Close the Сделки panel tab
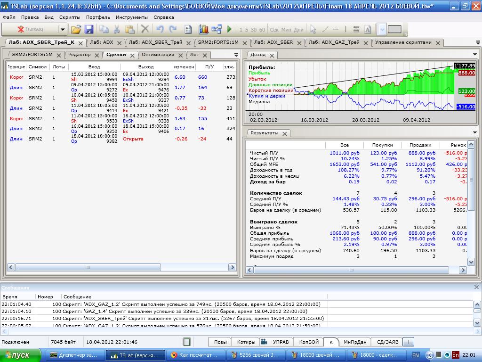 [x=132, y=56]
